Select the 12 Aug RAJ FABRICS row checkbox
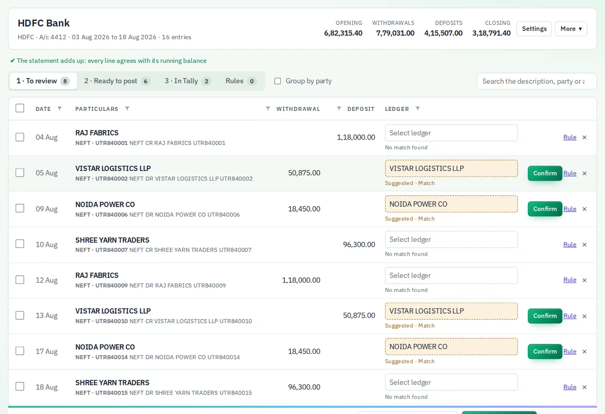This screenshot has height=414, width=605. click(20, 279)
